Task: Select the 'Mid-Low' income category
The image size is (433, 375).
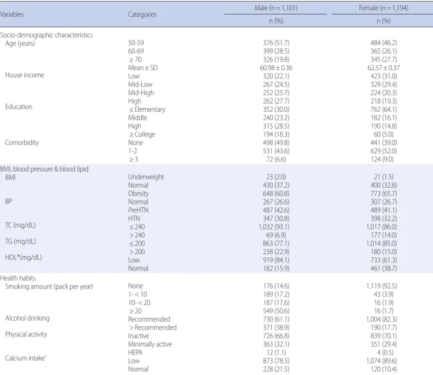Action: click(x=140, y=84)
